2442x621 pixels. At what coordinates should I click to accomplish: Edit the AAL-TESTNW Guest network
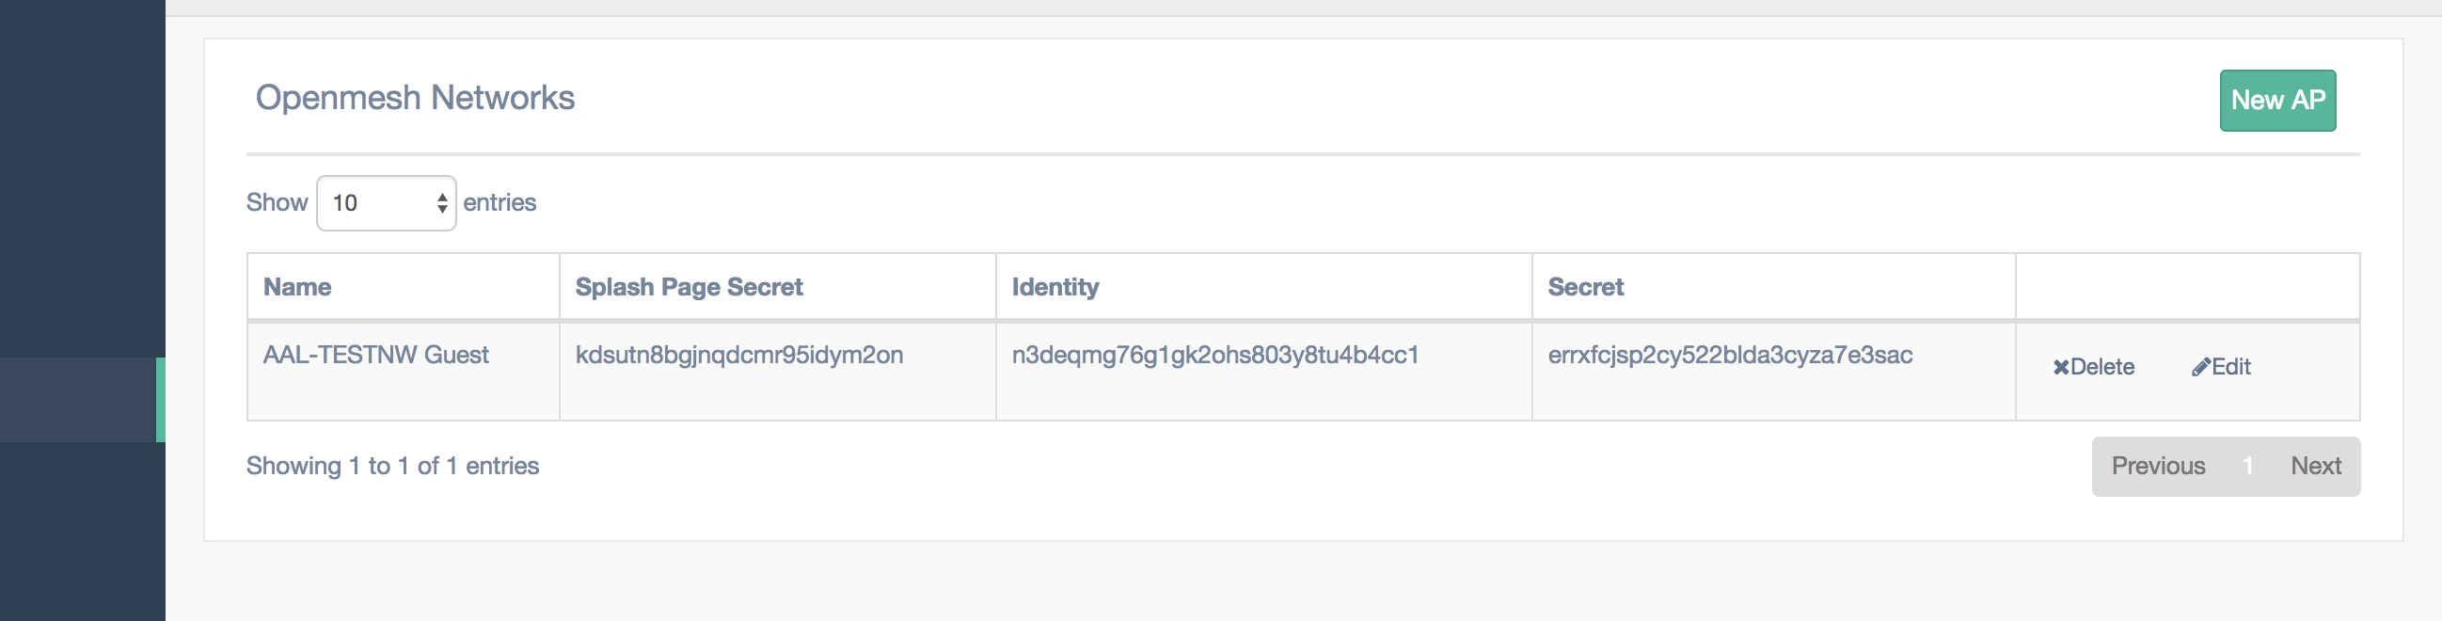tap(2221, 367)
